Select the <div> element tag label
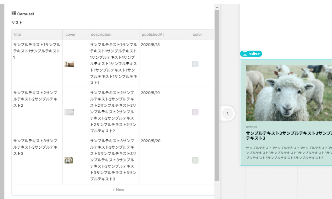 coord(251,53)
